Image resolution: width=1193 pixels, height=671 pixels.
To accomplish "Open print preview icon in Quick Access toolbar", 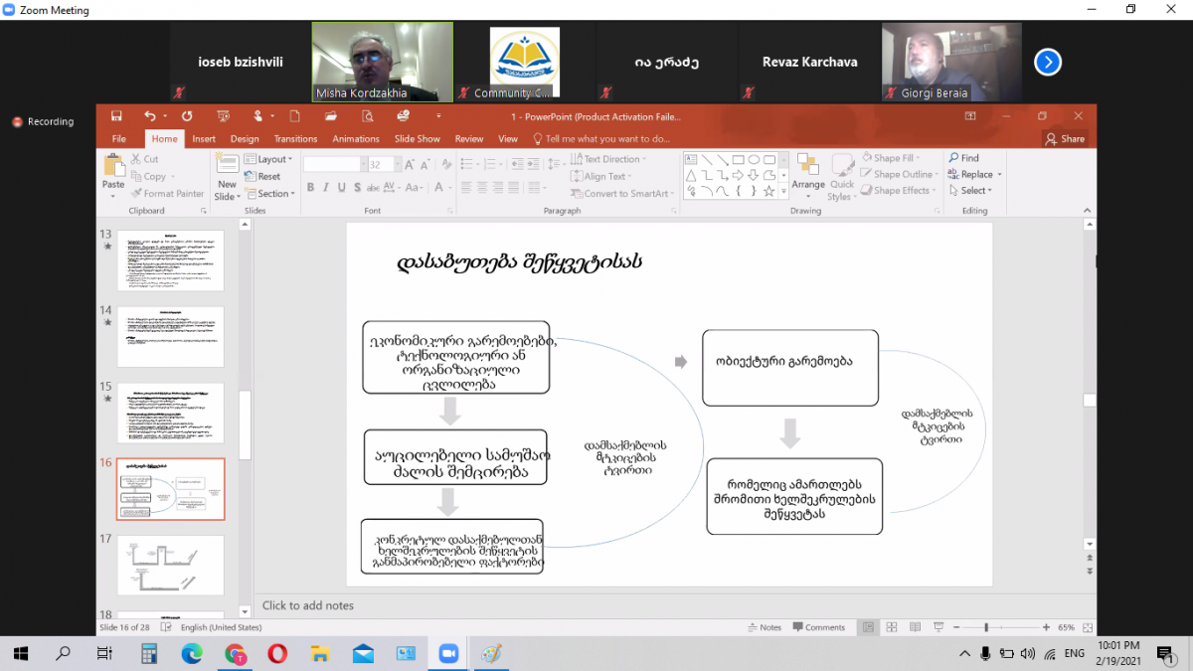I will click(x=366, y=116).
